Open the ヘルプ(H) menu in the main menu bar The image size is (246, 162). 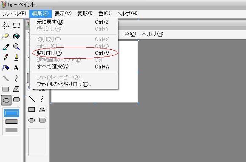click(x=127, y=14)
